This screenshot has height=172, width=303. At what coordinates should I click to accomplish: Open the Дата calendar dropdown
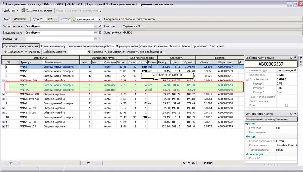[x=57, y=19]
